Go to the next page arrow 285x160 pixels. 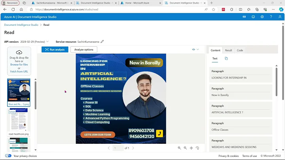[133, 148]
